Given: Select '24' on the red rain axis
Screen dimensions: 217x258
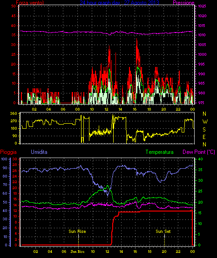Looking at the screenshot, I should point(15,176).
